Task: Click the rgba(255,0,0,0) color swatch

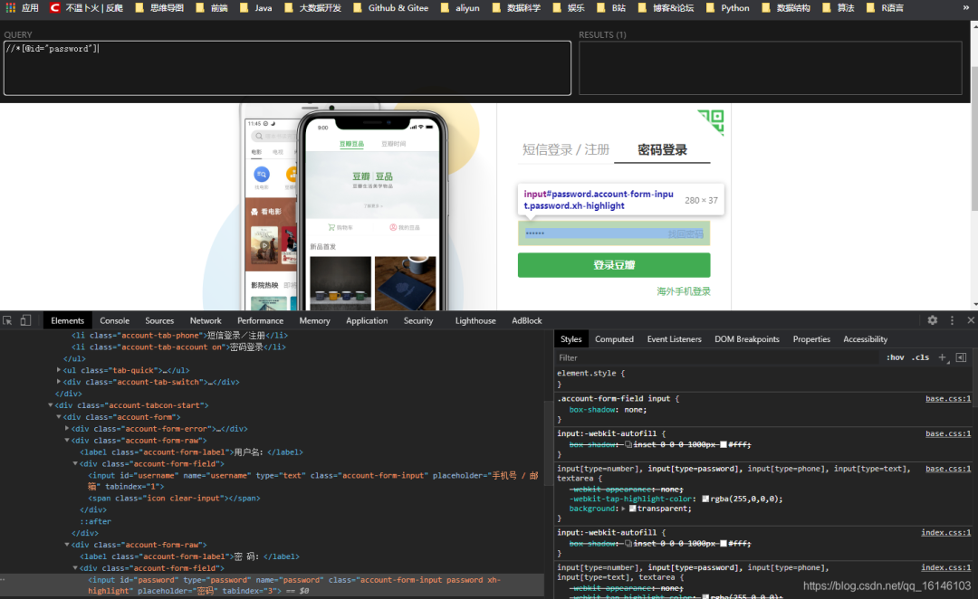Action: 705,499
